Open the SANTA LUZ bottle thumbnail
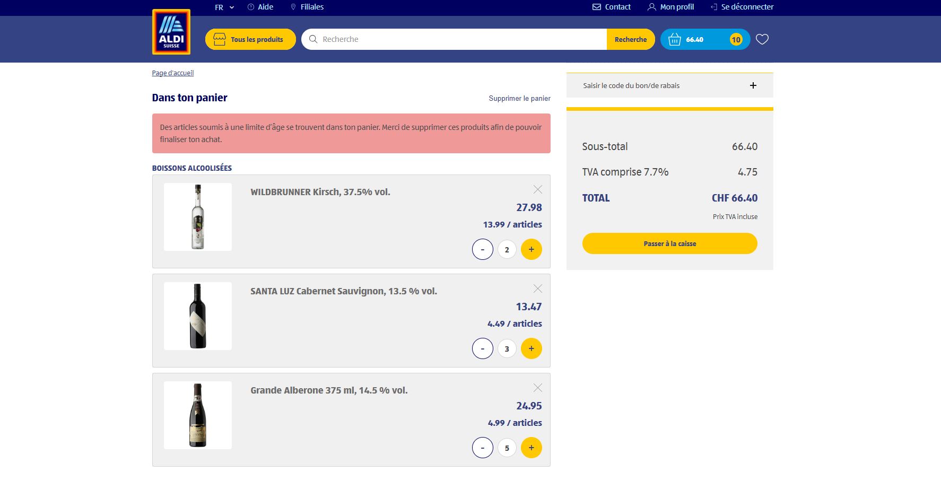The image size is (941, 498). (x=198, y=316)
